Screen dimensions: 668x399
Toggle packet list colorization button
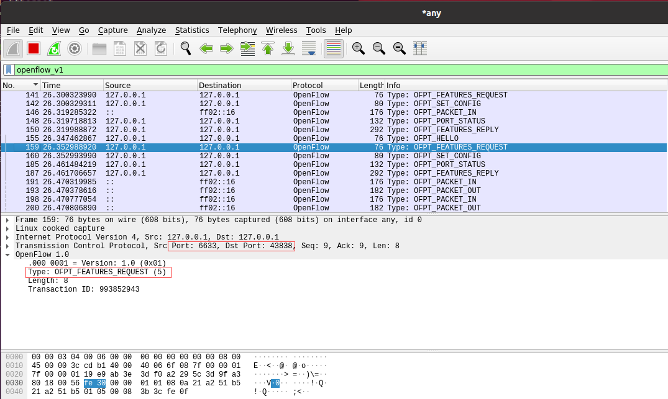coord(334,48)
